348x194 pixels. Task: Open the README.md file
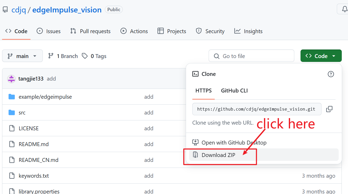[34, 144]
